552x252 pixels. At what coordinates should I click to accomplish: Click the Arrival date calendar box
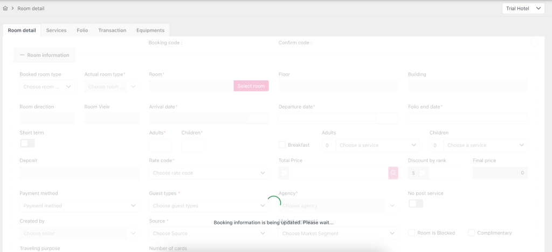click(257, 118)
